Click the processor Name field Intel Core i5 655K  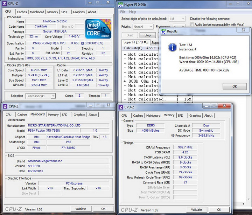tap(55, 21)
